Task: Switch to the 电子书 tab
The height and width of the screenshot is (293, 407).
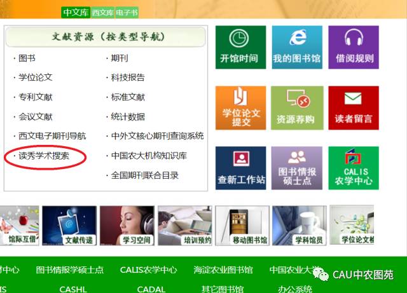Action: click(127, 13)
